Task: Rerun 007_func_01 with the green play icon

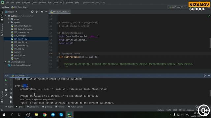Action: click(6, 80)
